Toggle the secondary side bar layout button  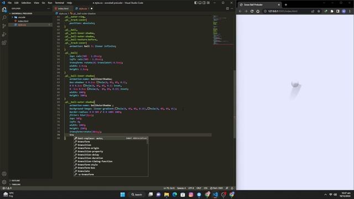(x=204, y=3)
